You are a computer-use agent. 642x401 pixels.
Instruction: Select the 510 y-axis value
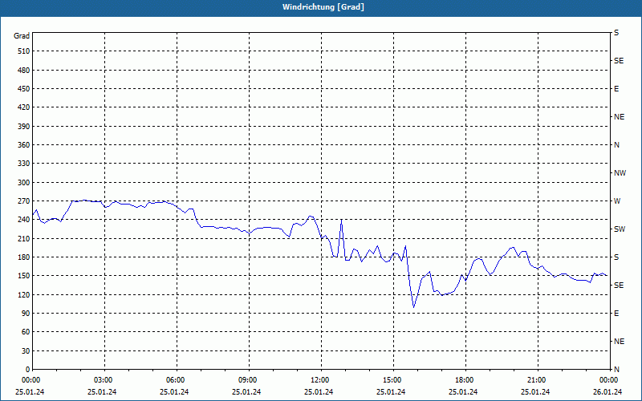[x=24, y=51]
